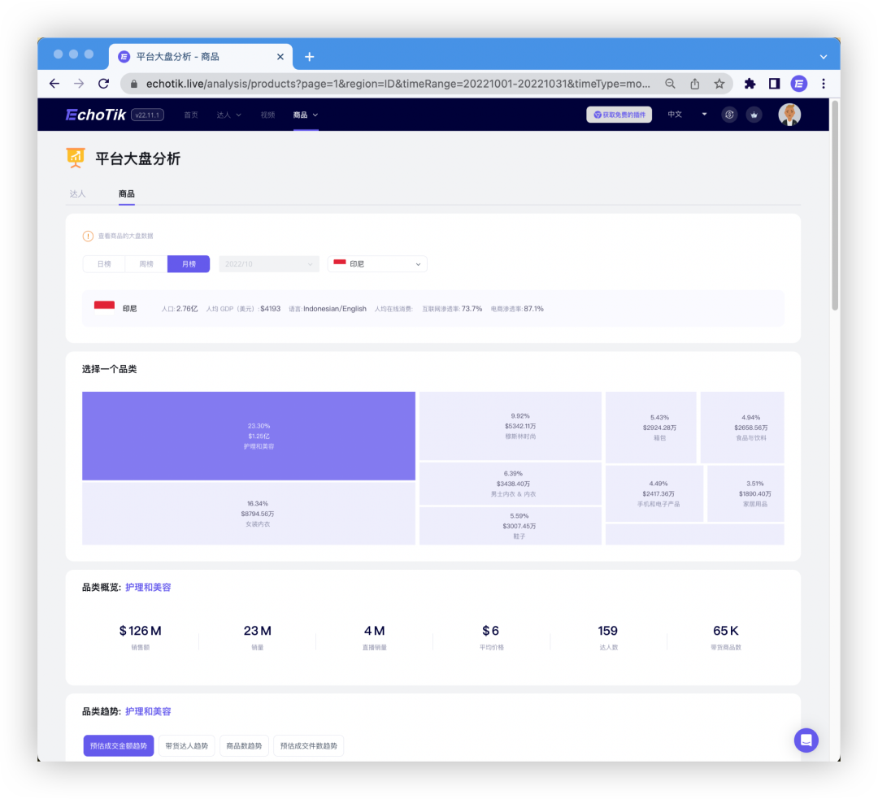Click the 获取免费的插件 button

619,115
